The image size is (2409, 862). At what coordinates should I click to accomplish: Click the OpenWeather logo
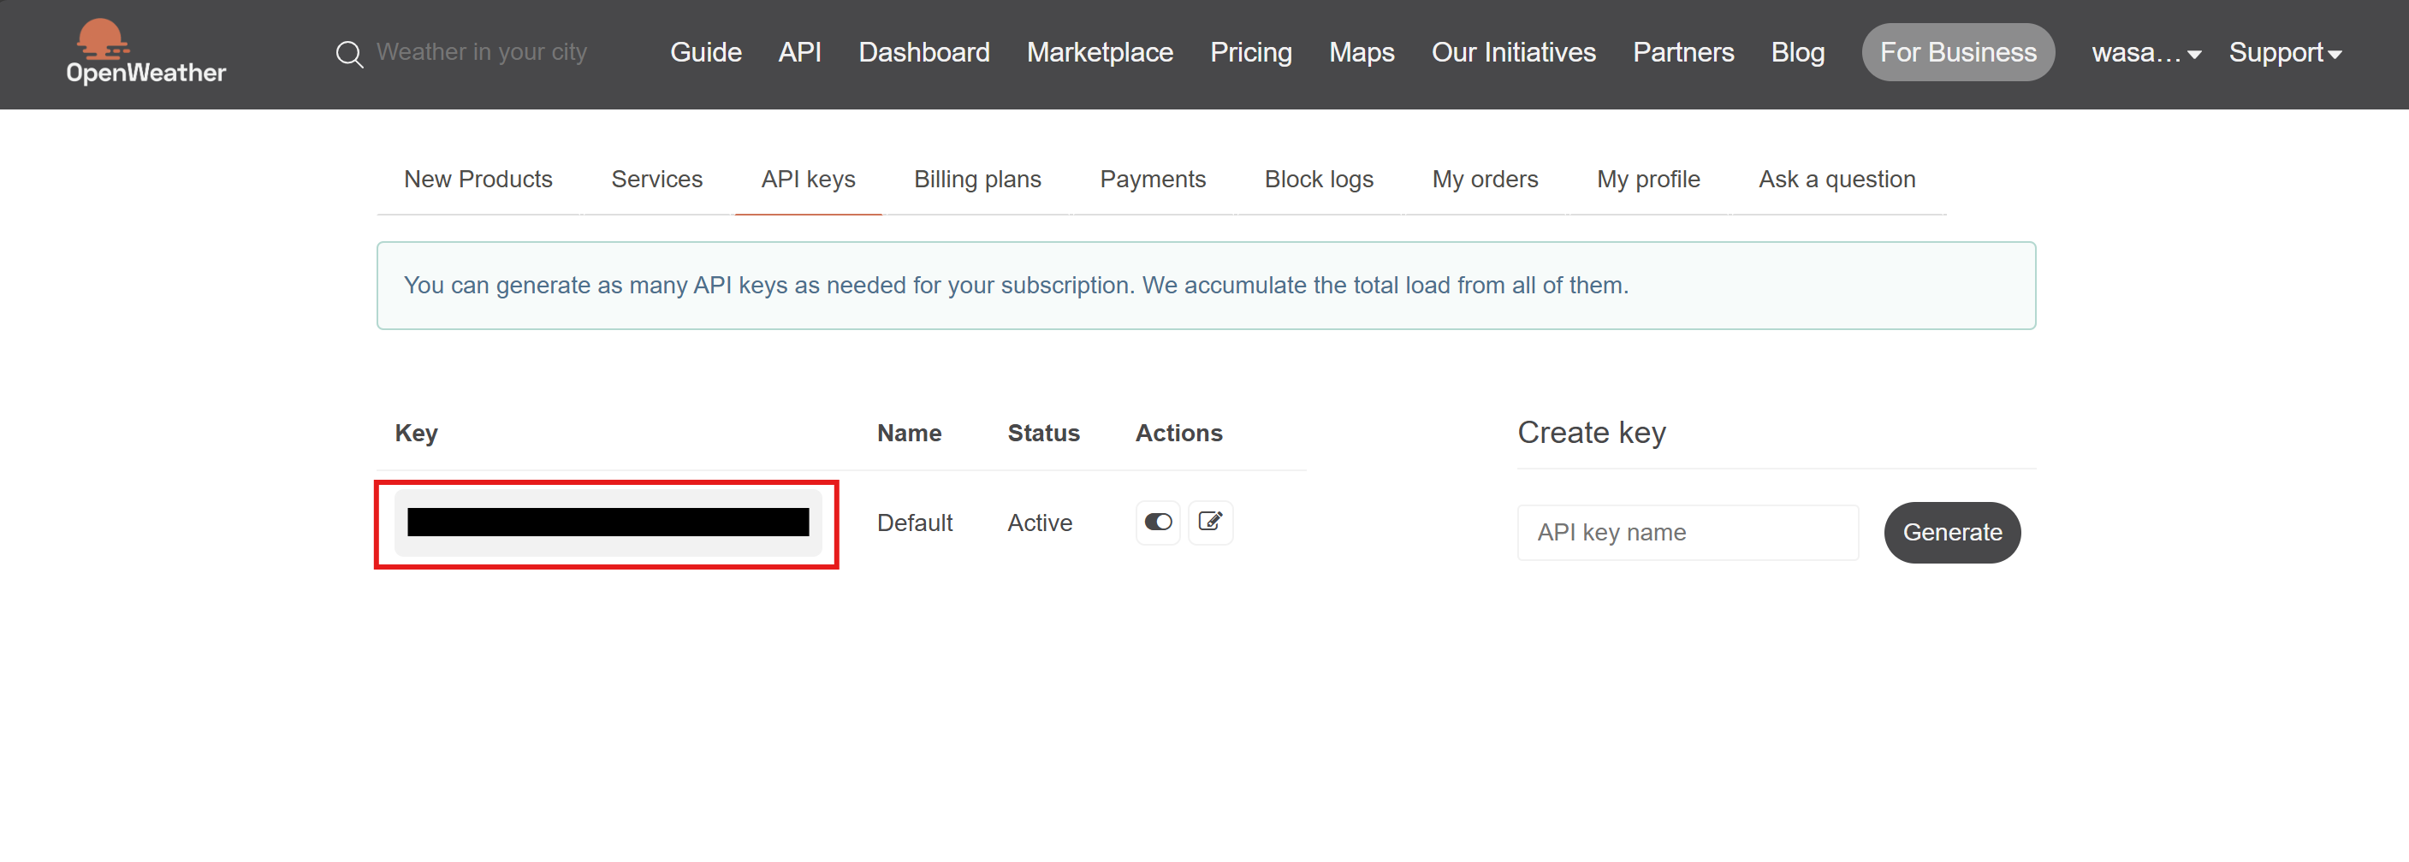(145, 52)
